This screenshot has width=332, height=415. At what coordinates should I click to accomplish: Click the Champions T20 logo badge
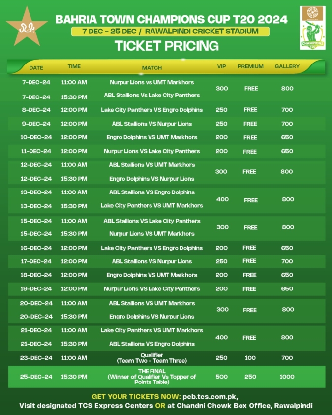[312, 28]
